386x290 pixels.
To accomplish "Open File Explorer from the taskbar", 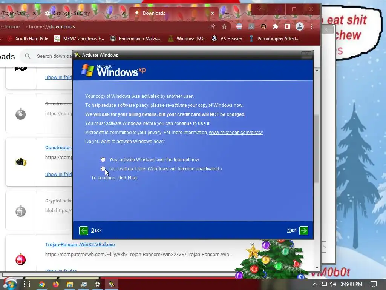I will (70, 284).
